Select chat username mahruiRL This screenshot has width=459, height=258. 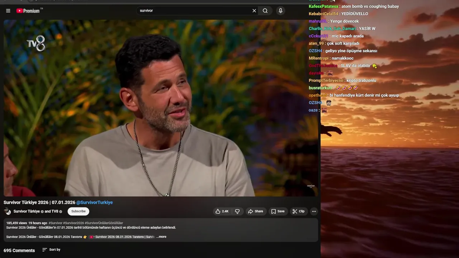pyautogui.click(x=318, y=21)
